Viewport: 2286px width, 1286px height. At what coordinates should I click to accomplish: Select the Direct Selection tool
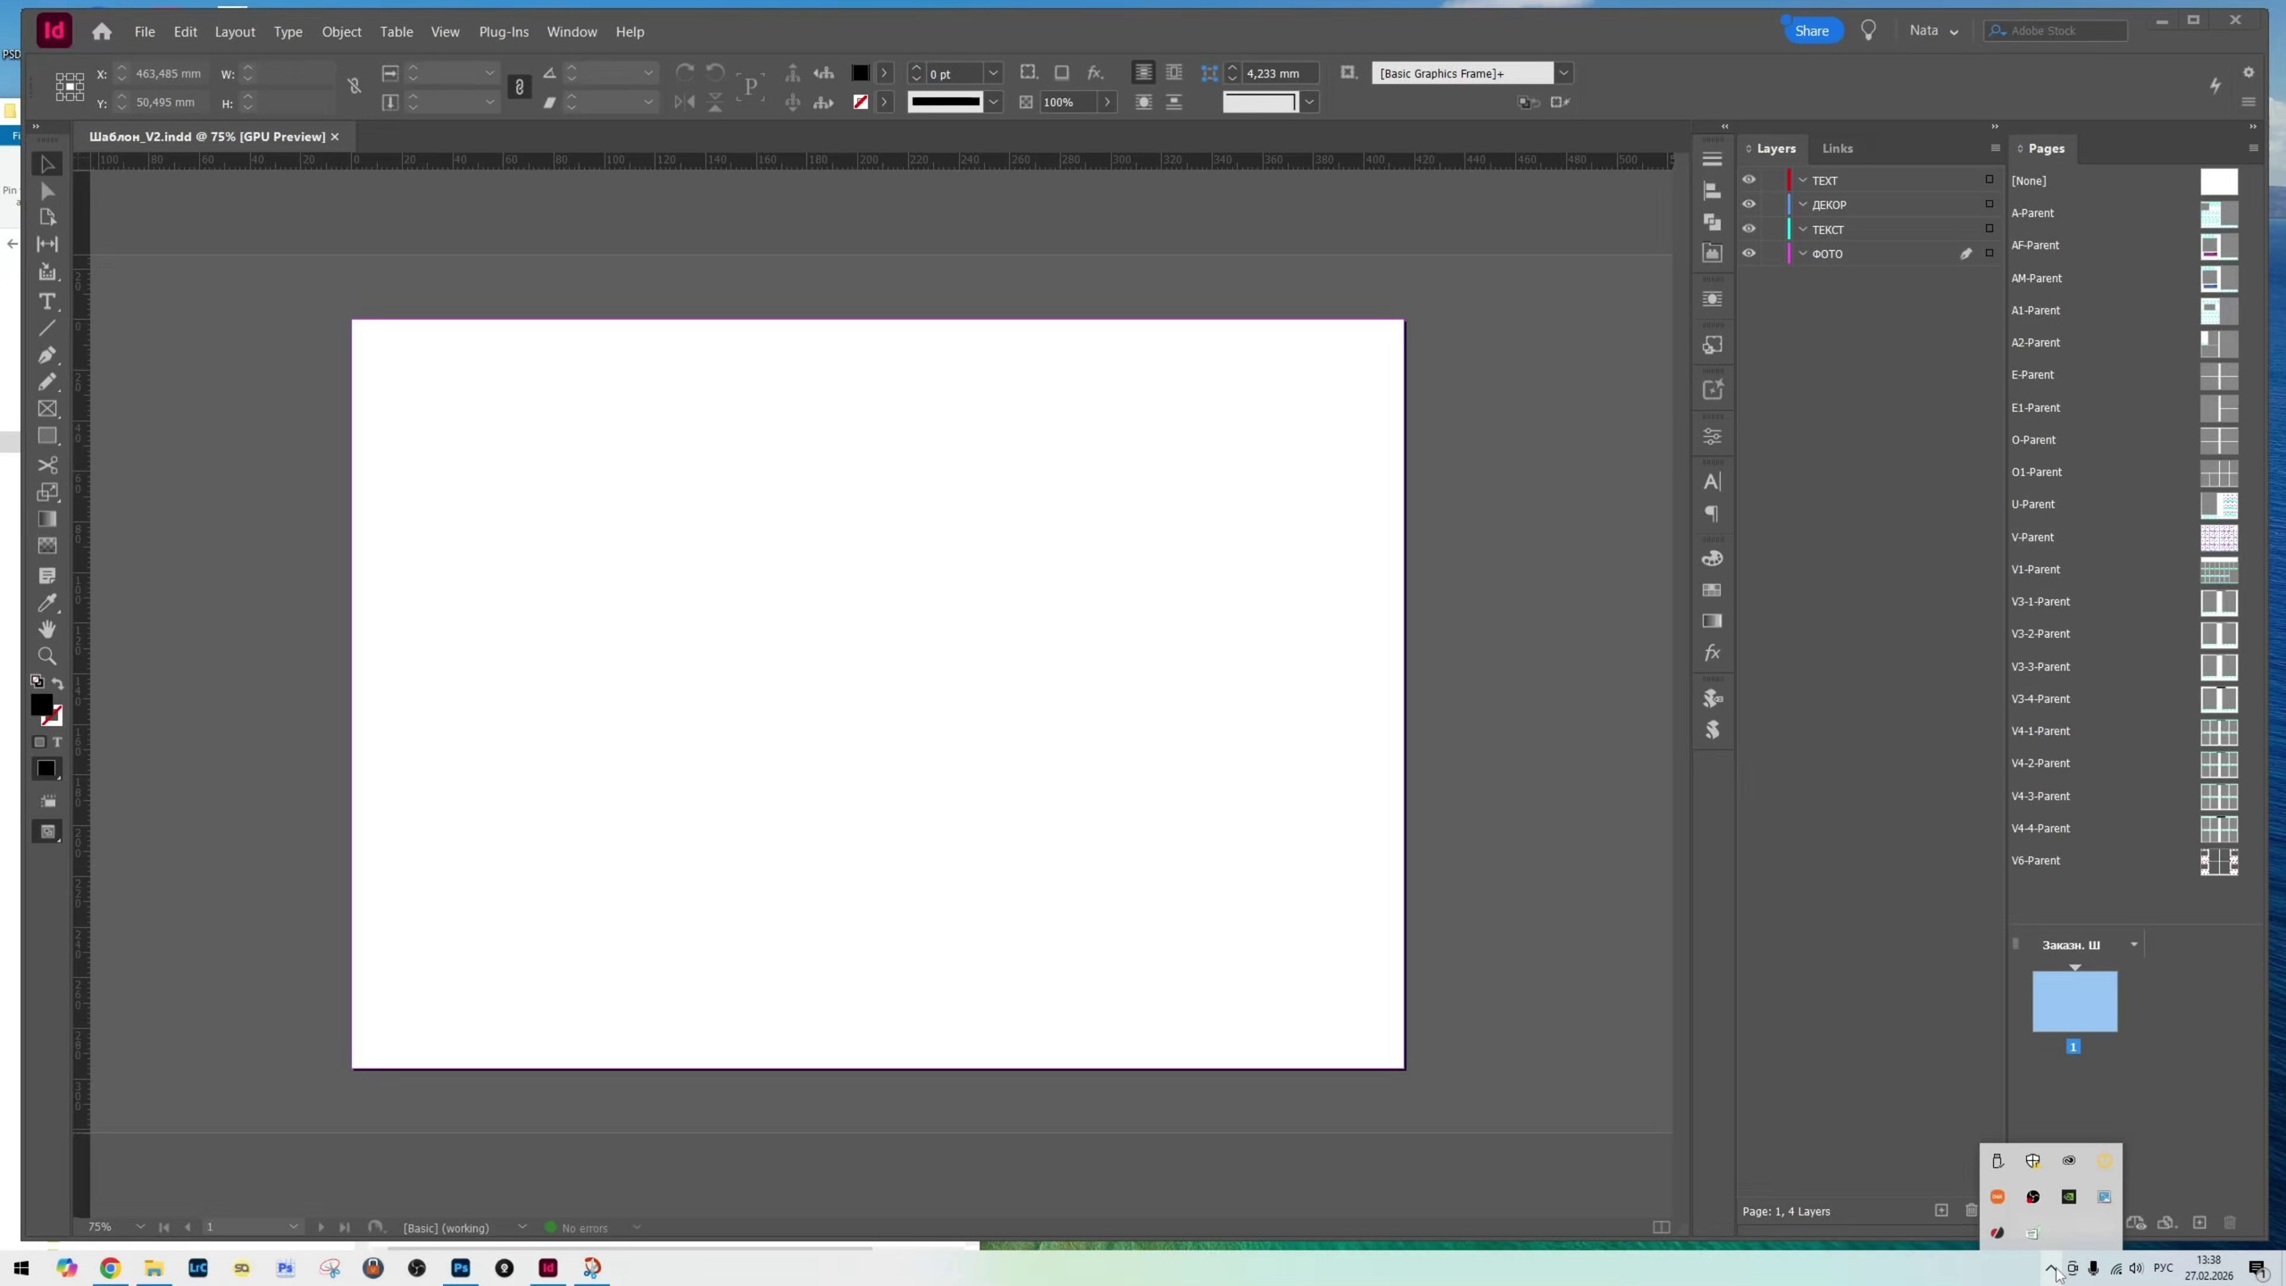point(47,191)
